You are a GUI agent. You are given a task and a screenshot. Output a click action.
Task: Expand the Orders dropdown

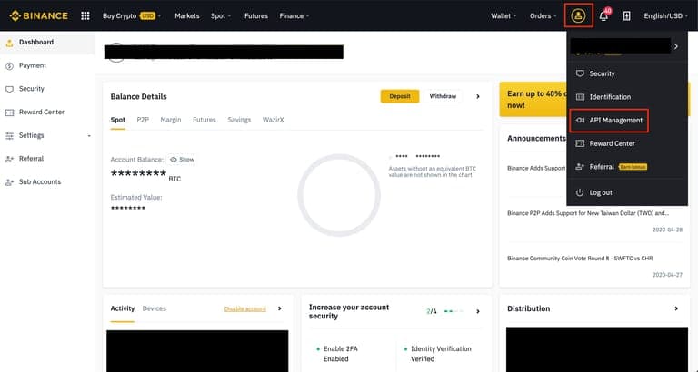[x=543, y=16]
